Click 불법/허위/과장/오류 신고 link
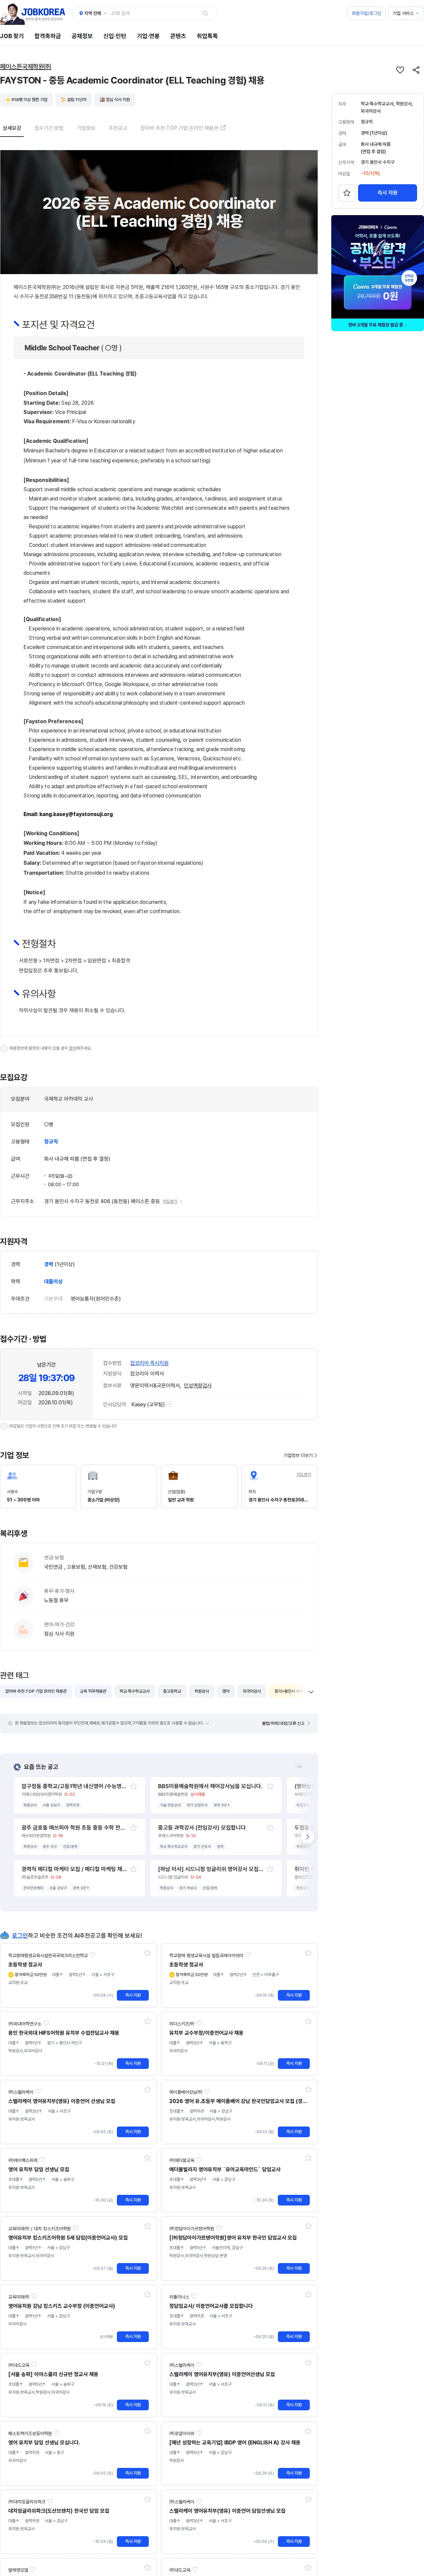The width and height of the screenshot is (424, 2576). [286, 1723]
